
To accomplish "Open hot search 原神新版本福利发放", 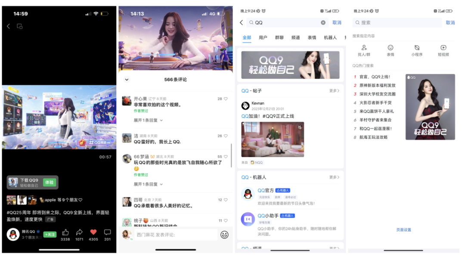I will (378, 85).
